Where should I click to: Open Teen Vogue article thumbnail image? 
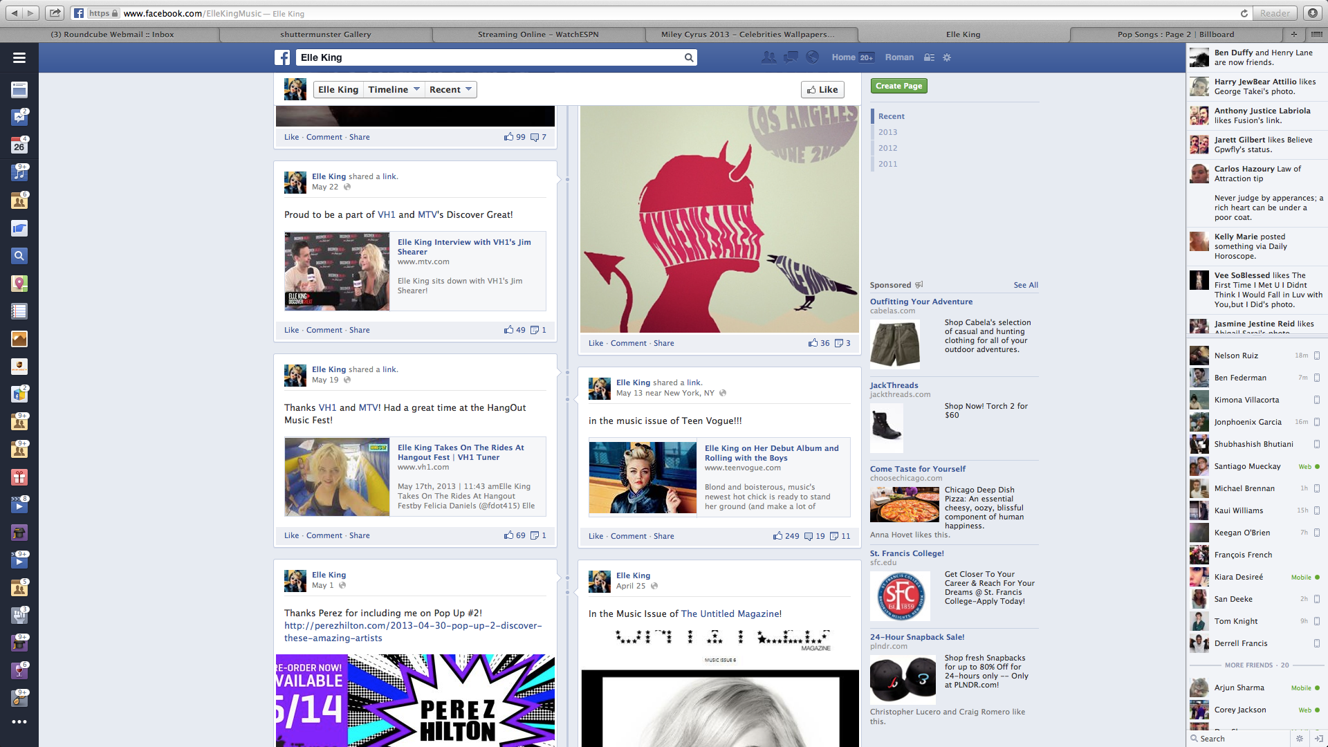pyautogui.click(x=643, y=477)
